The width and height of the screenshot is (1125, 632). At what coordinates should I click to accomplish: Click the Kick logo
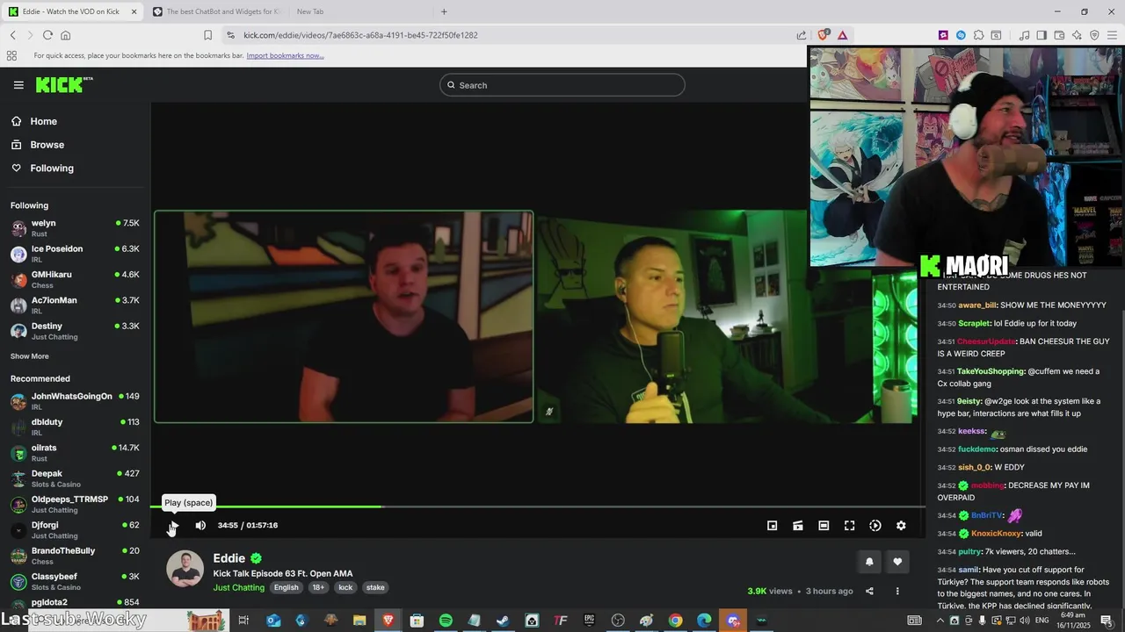(64, 84)
